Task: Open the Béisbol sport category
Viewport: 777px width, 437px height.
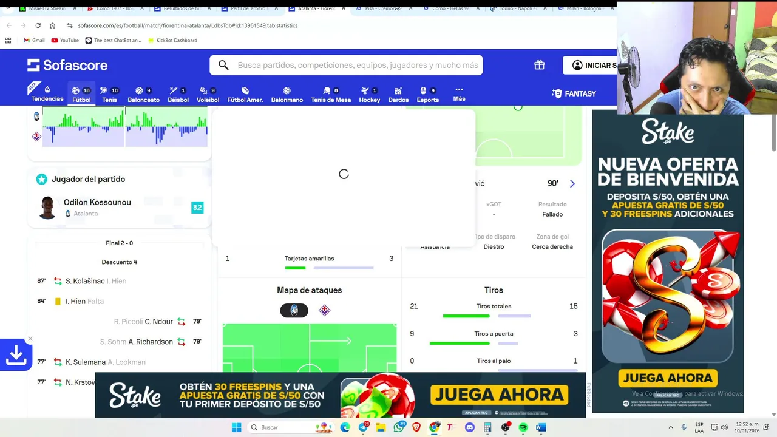Action: point(178,95)
